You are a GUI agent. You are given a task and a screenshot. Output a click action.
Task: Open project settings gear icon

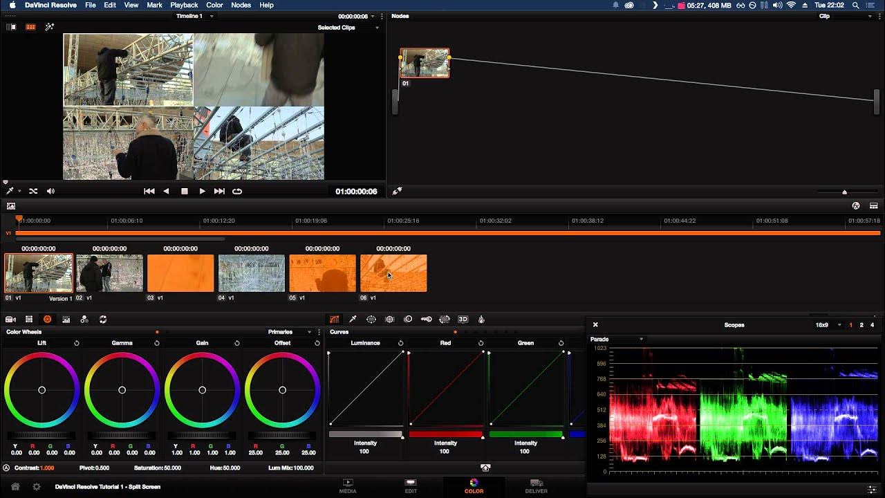click(37, 487)
